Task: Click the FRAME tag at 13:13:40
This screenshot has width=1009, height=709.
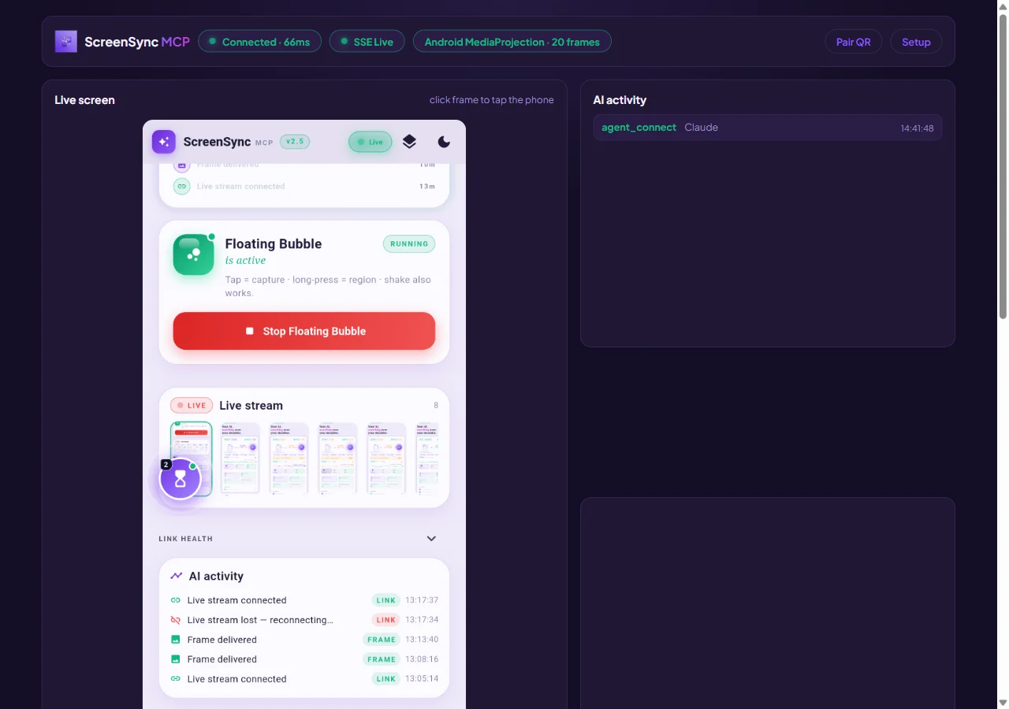Action: pyautogui.click(x=382, y=640)
